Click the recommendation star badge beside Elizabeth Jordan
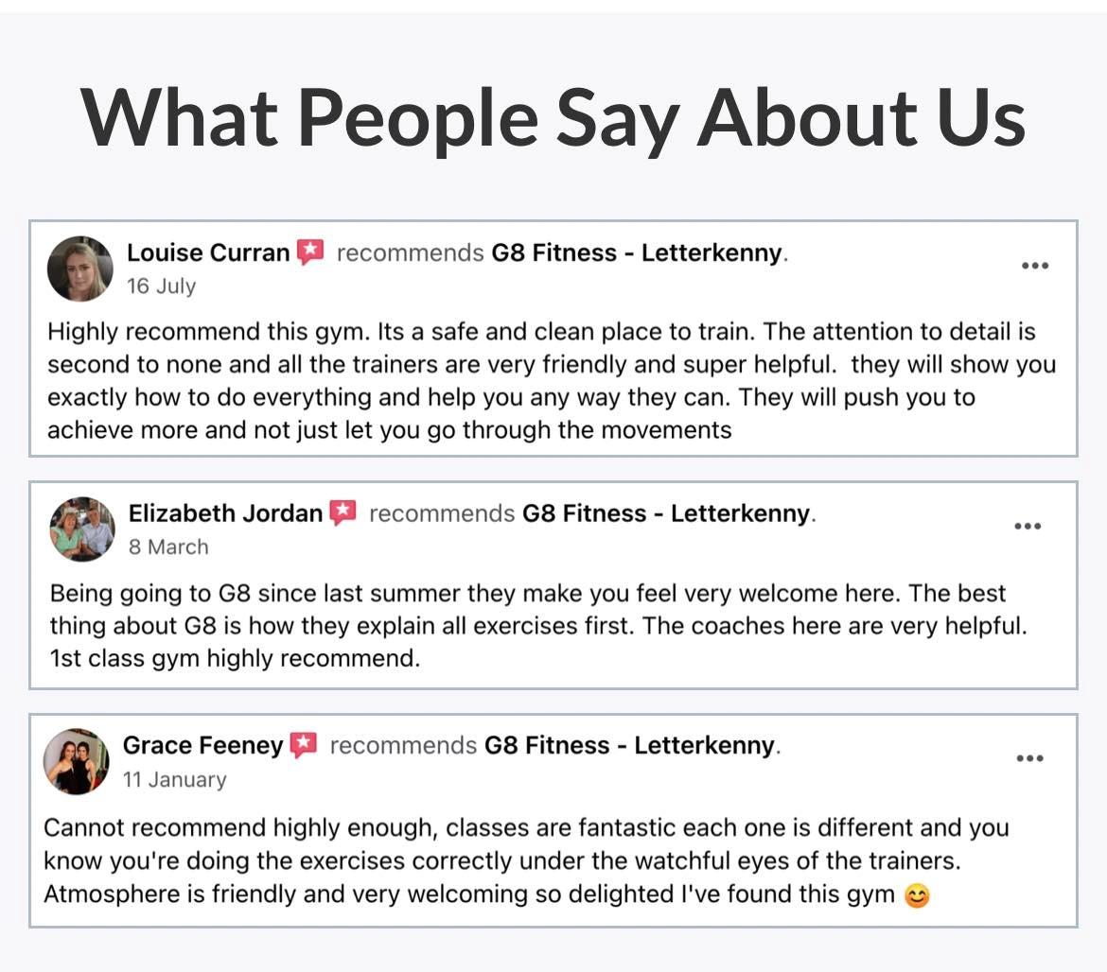This screenshot has width=1107, height=972. click(343, 513)
